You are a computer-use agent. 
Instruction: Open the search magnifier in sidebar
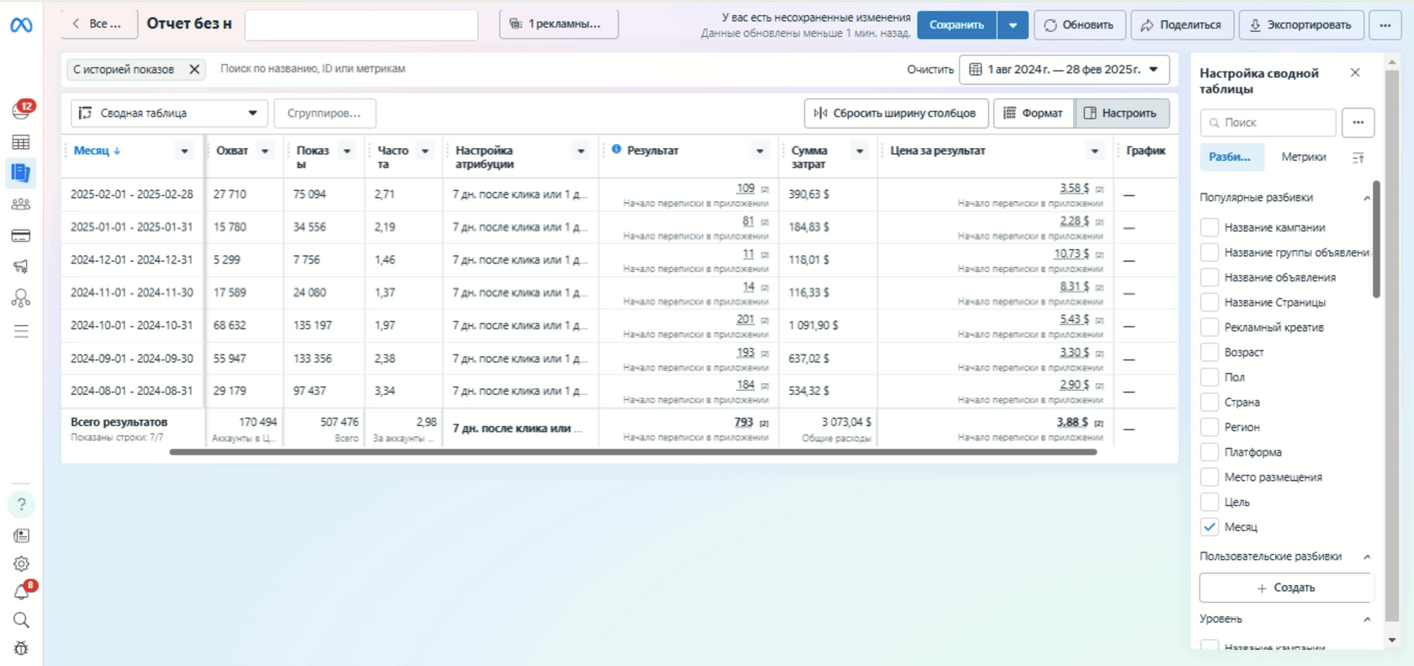pos(22,620)
